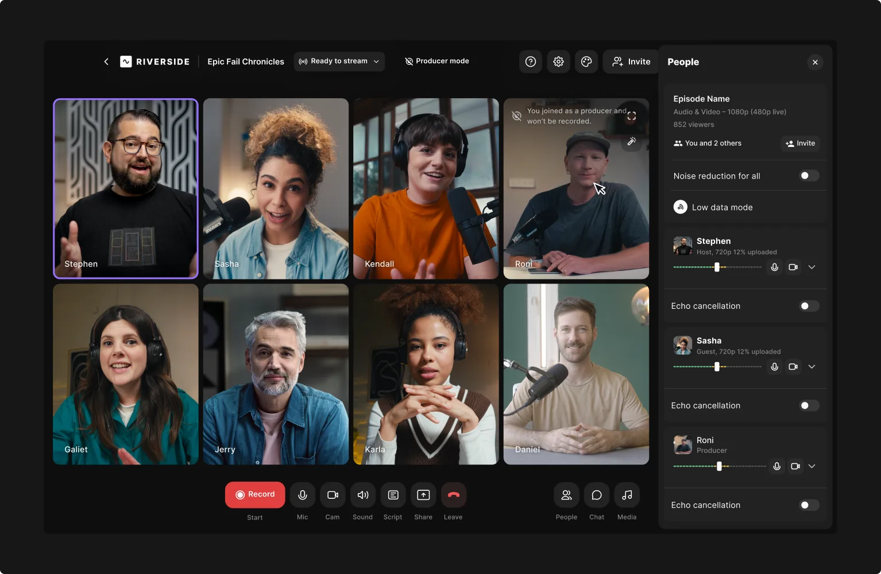This screenshot has height=574, width=881.
Task: Open the Script panel icon
Action: pos(393,495)
